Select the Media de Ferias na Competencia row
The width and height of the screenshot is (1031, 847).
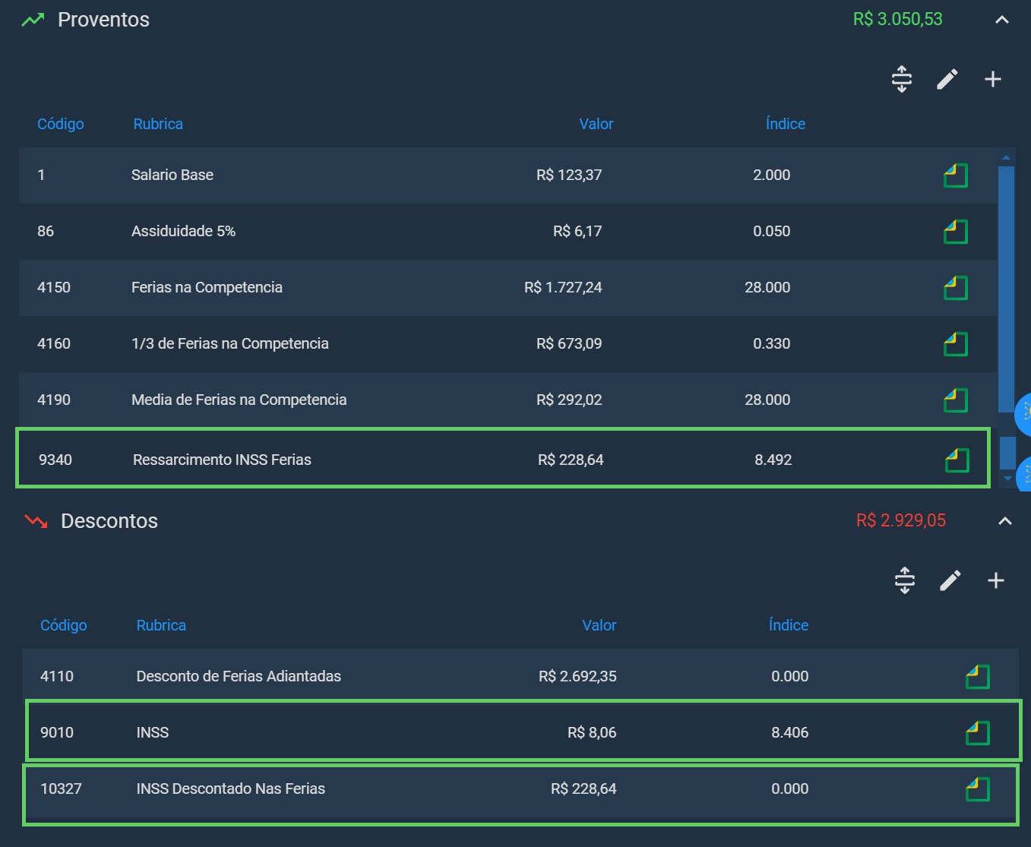click(508, 400)
